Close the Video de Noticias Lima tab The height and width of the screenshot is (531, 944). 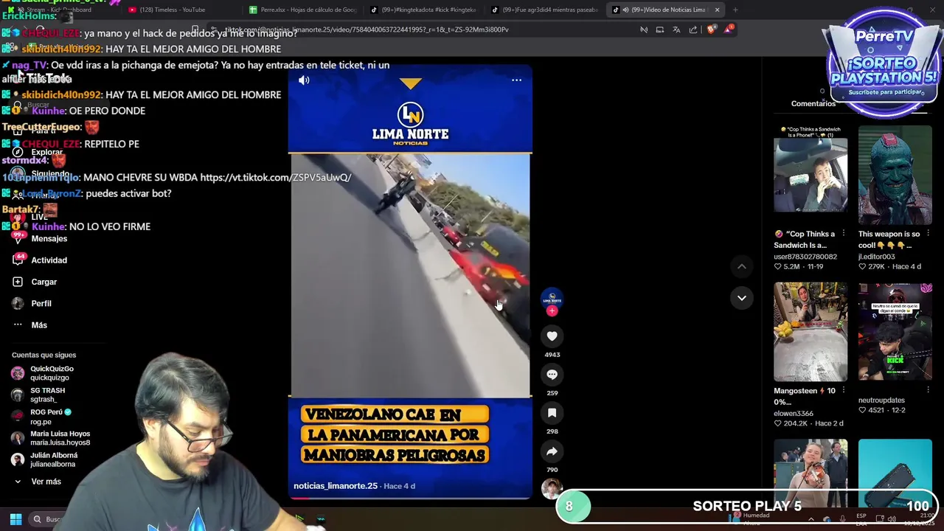point(717,10)
